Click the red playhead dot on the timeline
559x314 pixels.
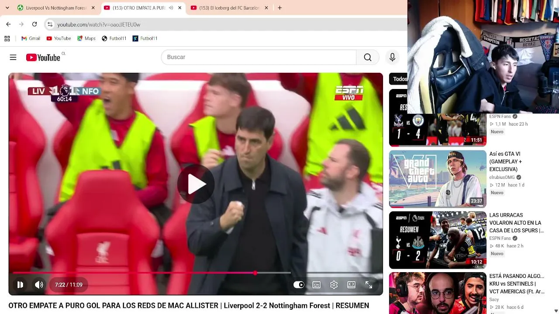point(255,273)
